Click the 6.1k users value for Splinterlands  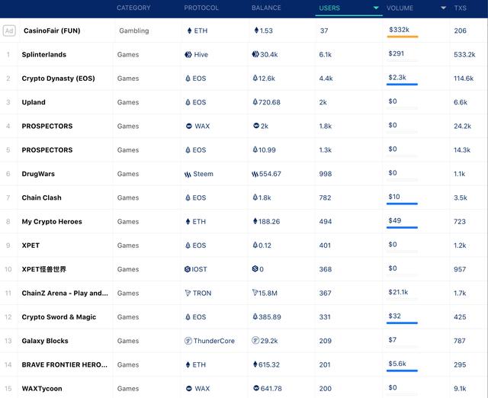pyautogui.click(x=326, y=55)
